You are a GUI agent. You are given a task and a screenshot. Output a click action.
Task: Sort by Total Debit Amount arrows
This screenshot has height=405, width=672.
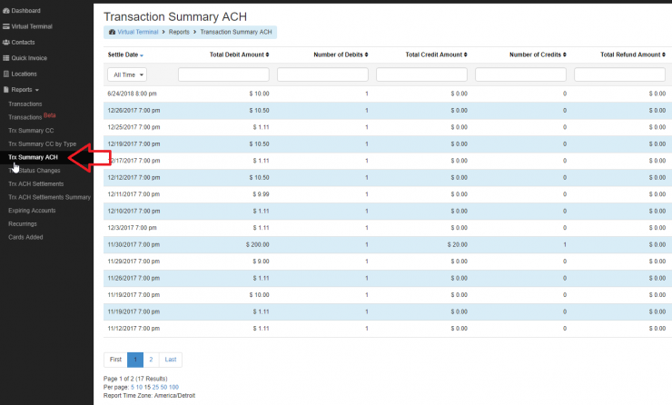pos(267,55)
